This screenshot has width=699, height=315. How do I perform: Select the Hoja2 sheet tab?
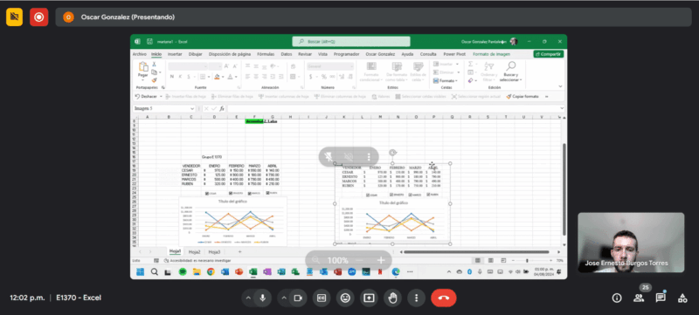194,252
